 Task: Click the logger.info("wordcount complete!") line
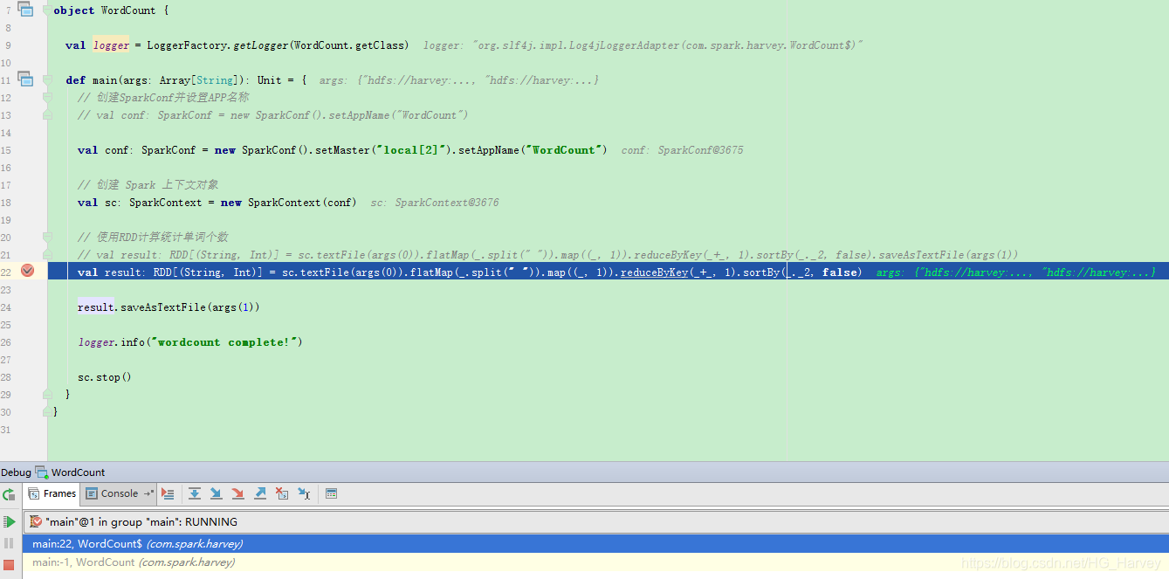pyautogui.click(x=190, y=342)
